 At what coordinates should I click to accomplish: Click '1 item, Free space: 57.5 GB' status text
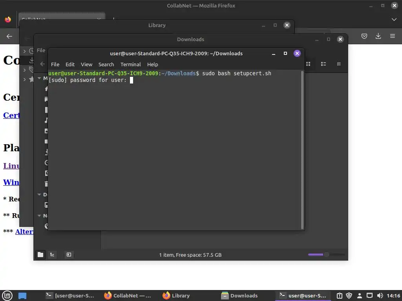190,255
